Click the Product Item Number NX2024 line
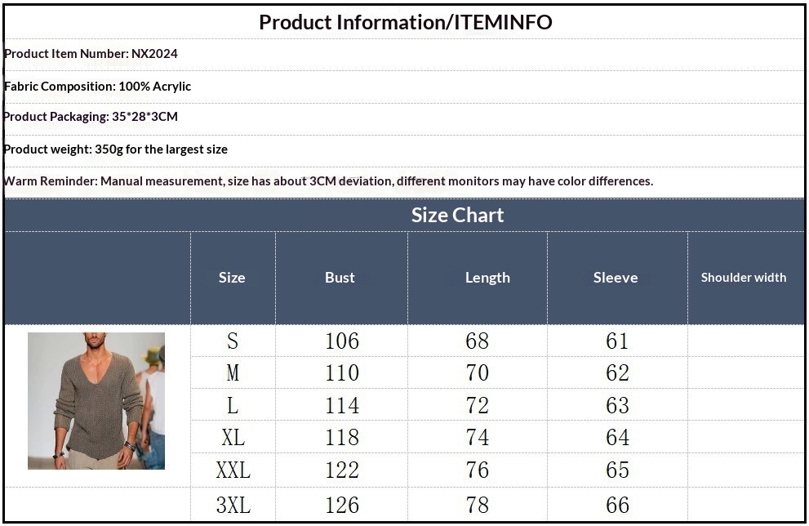Viewport: 809px width, 526px height. click(x=91, y=54)
